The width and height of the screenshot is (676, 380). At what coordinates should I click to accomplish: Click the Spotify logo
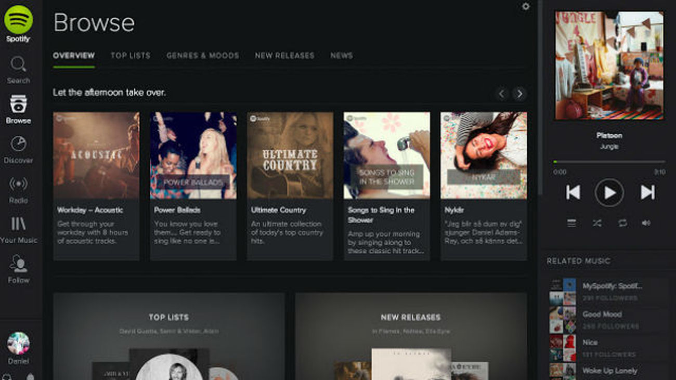[18, 21]
